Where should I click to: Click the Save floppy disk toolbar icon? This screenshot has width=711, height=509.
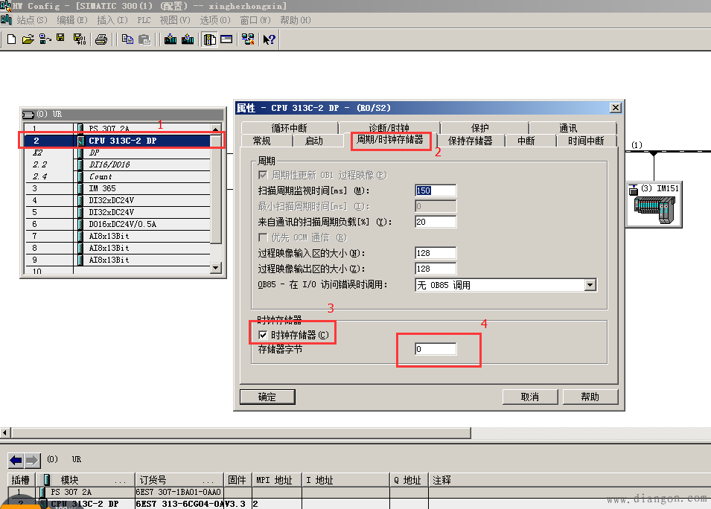pyautogui.click(x=60, y=39)
